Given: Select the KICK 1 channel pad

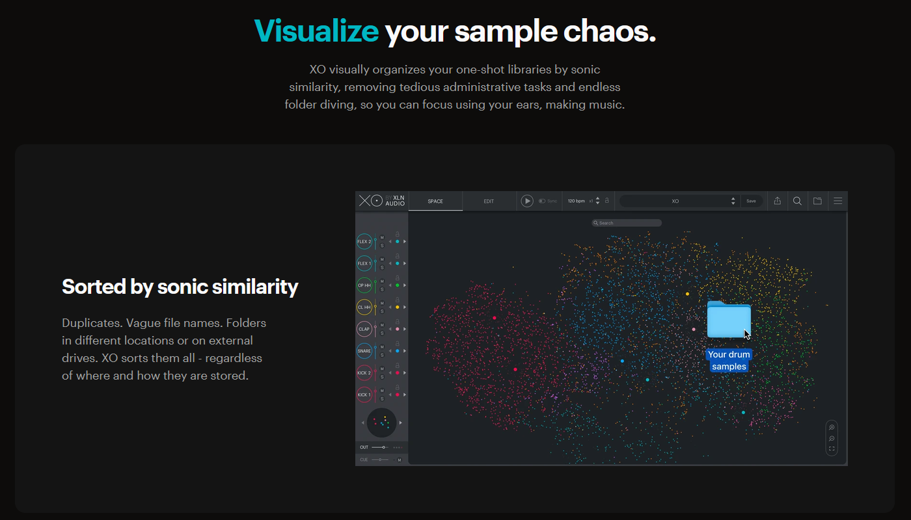Looking at the screenshot, I should [364, 395].
